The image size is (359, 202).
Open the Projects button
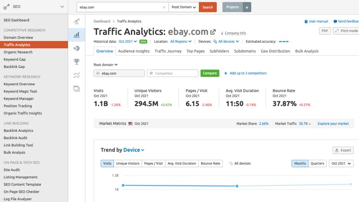232,7
